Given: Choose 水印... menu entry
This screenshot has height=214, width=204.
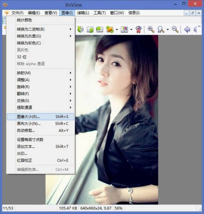Looking at the screenshot, I should 40,154.
